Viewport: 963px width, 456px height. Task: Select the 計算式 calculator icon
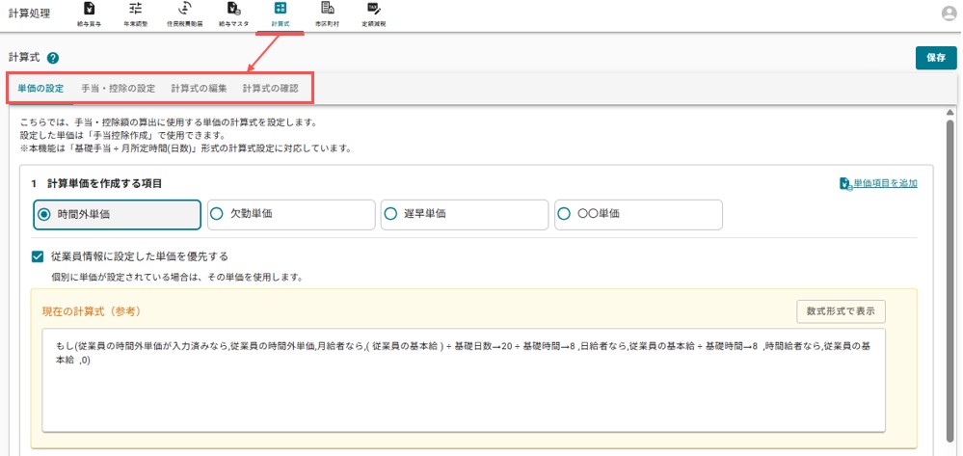click(281, 9)
